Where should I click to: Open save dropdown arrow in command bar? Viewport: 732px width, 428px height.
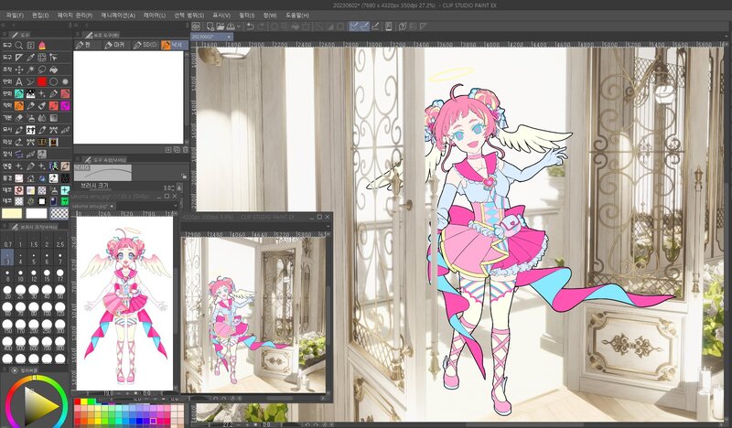pos(239,27)
